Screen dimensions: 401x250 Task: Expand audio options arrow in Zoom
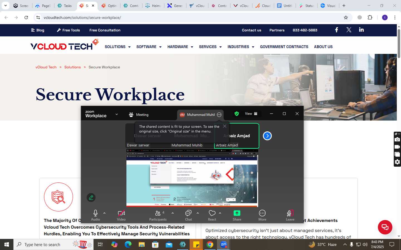pos(104,213)
